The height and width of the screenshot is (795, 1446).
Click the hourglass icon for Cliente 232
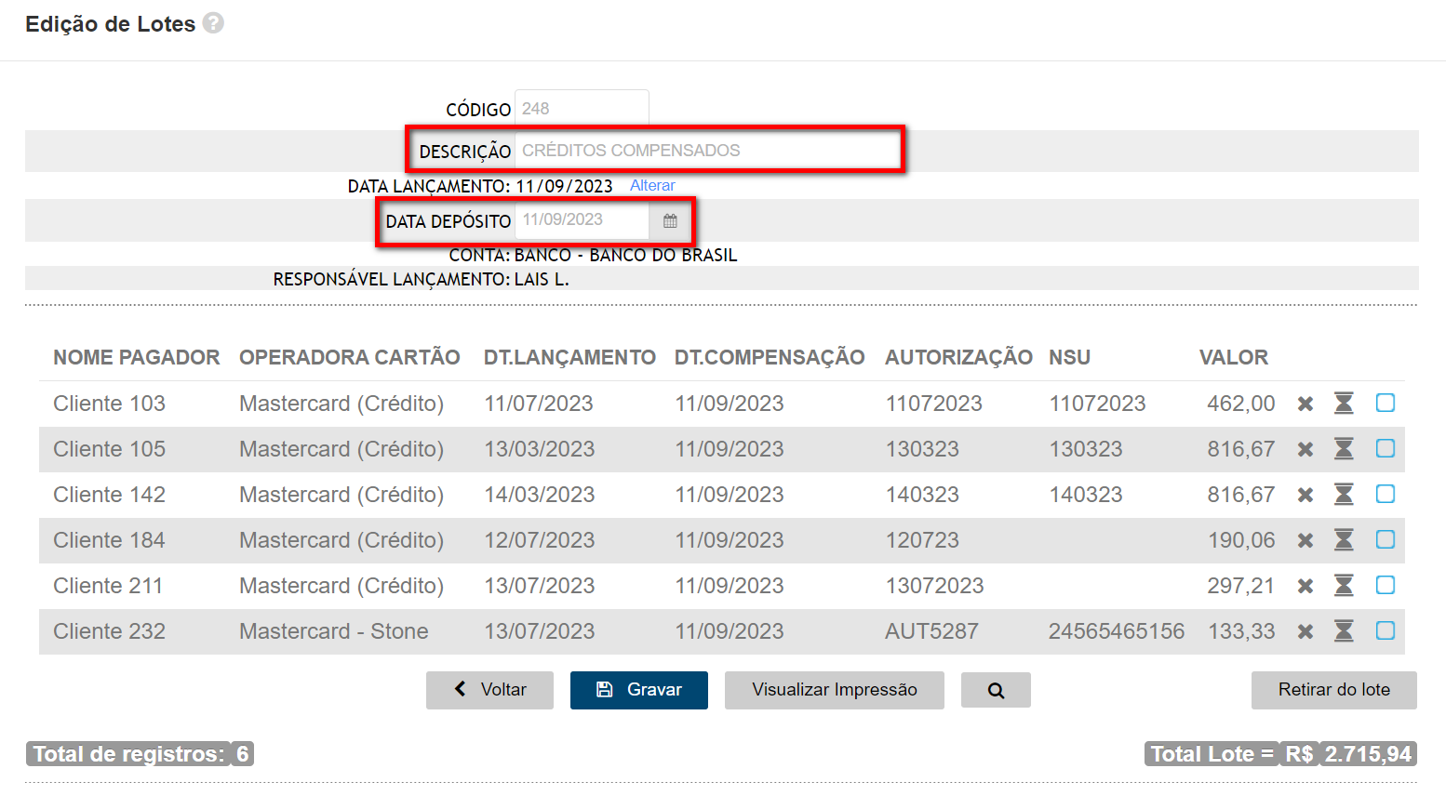[x=1344, y=631]
